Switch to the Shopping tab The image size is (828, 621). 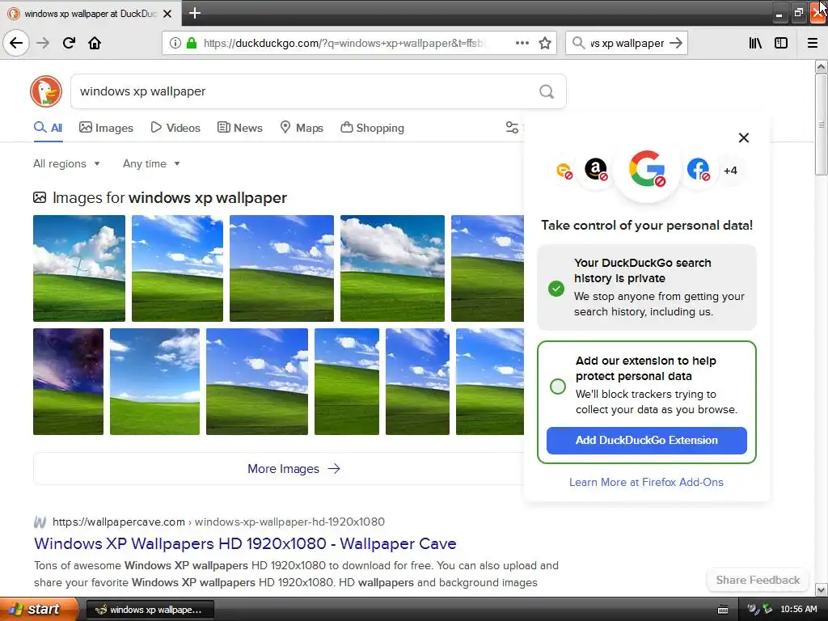(372, 128)
